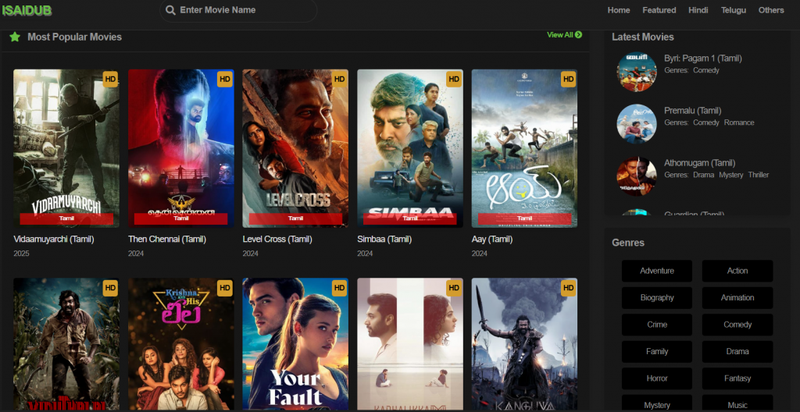The height and width of the screenshot is (412, 800).
Task: Click the green star icon beside Most Popular Movies
Action: click(15, 37)
